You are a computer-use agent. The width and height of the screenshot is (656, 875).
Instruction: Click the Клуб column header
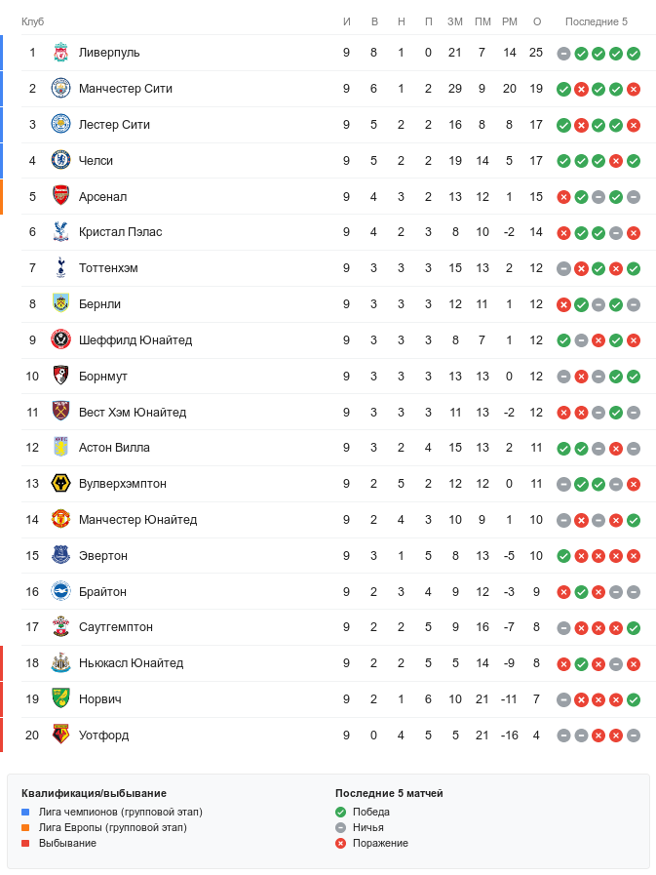click(x=33, y=21)
